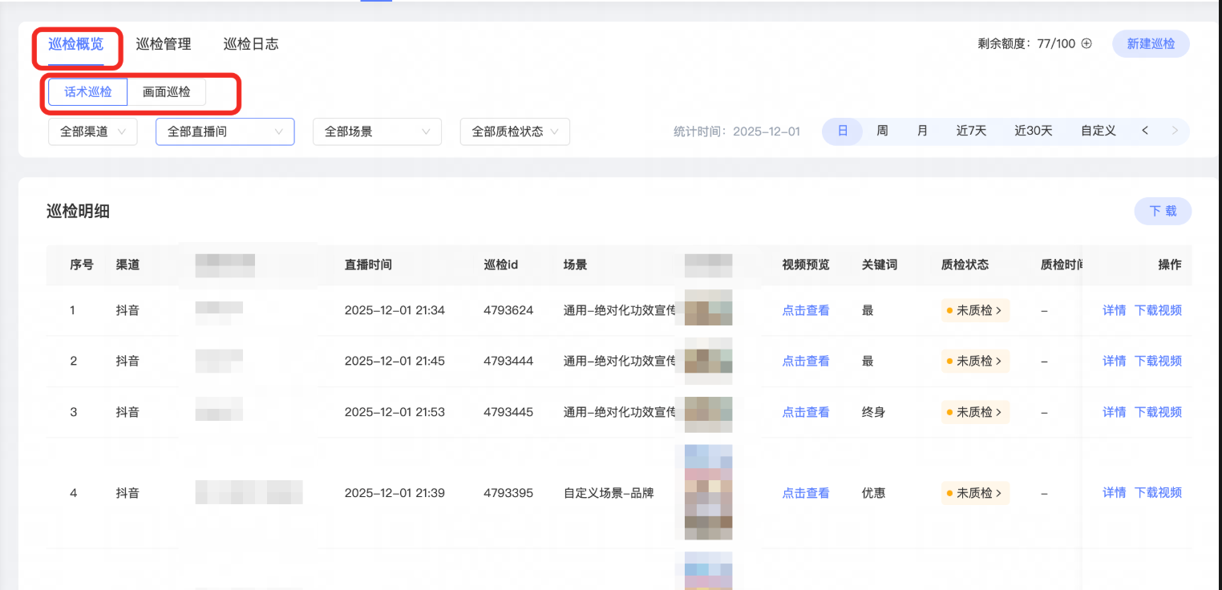
Task: Choose the 近30天 time range
Action: [x=1034, y=131]
